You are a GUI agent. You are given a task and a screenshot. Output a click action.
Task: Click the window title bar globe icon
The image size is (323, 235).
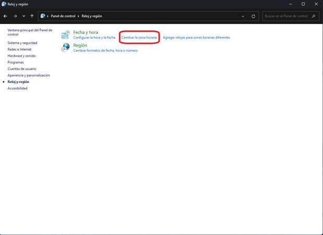pos(4,4)
